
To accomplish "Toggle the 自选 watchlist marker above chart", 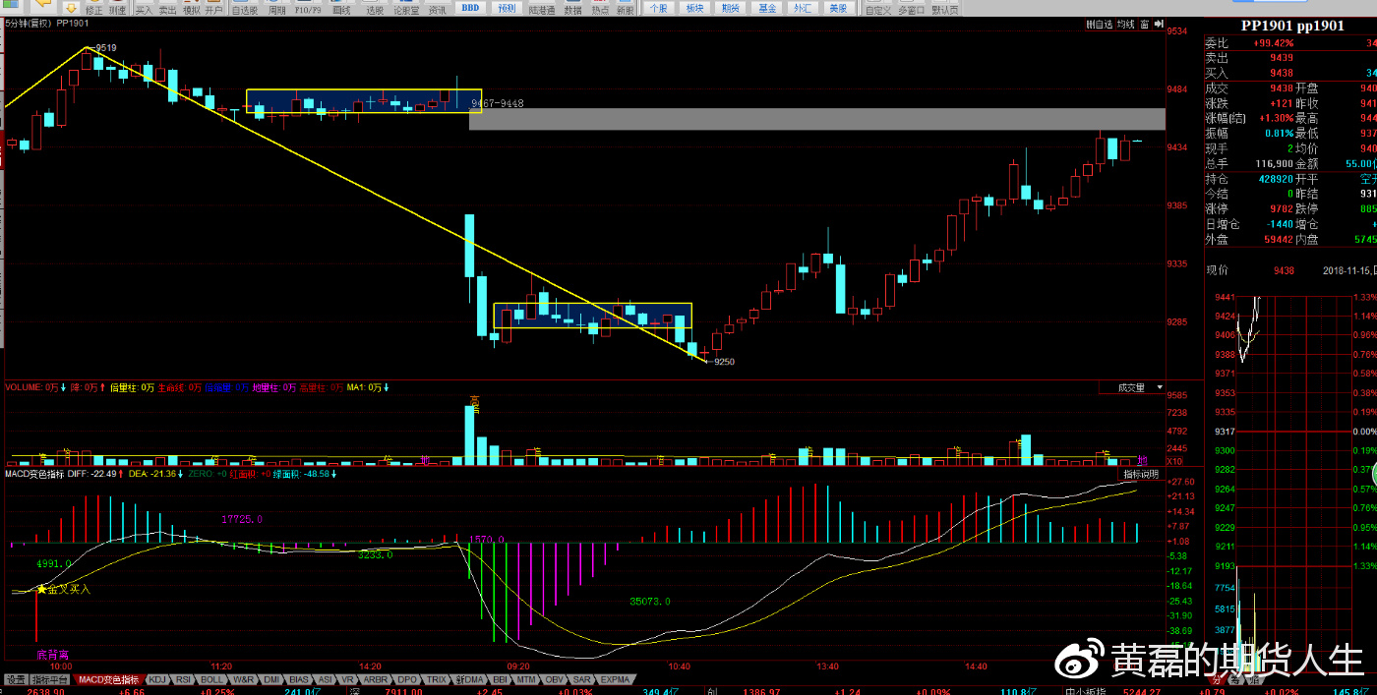I will (1100, 25).
